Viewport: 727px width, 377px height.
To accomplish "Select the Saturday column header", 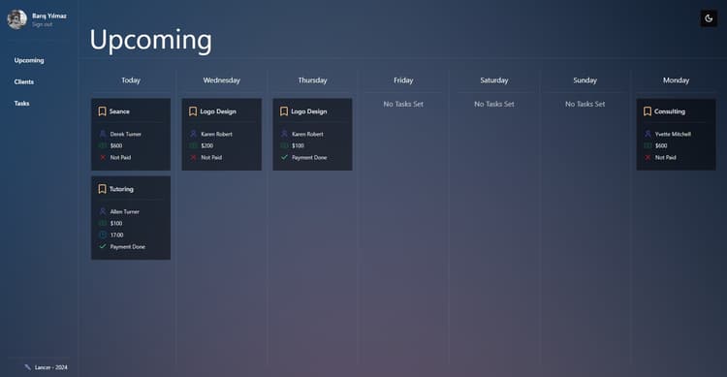I will coord(494,80).
